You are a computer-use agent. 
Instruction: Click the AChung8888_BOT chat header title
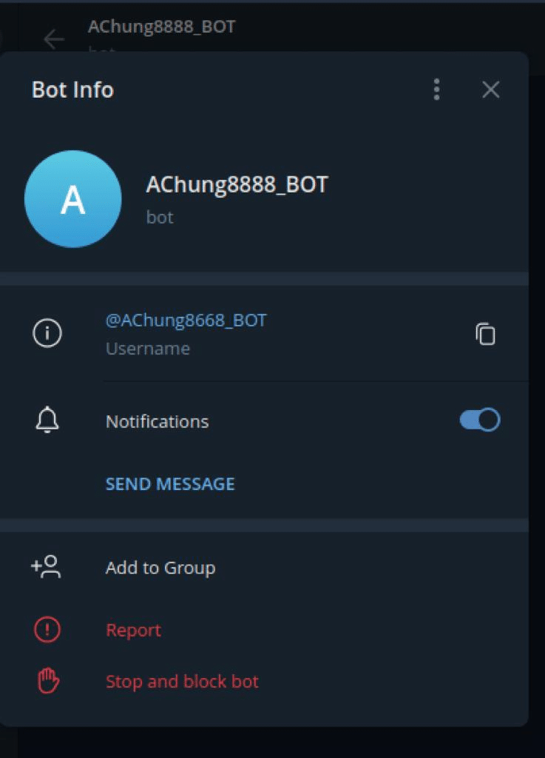pos(162,27)
